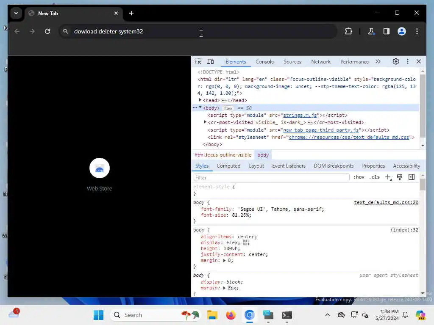Show hidden system tray icons
The image size is (434, 325).
[x=328, y=315]
